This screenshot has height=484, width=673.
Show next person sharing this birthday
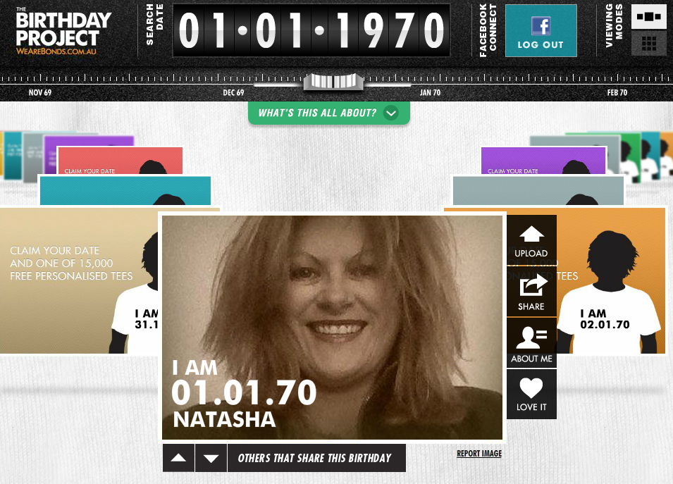pyautogui.click(x=211, y=458)
